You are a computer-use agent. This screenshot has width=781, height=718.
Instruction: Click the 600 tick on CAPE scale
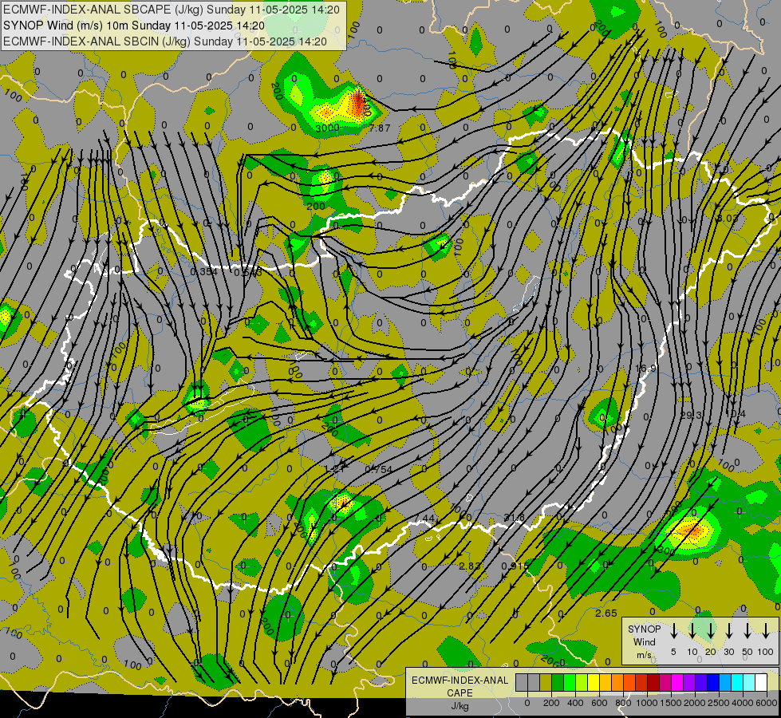click(x=599, y=703)
